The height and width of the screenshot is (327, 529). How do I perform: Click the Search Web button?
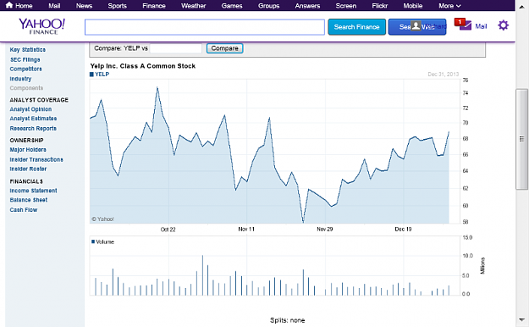click(x=417, y=27)
